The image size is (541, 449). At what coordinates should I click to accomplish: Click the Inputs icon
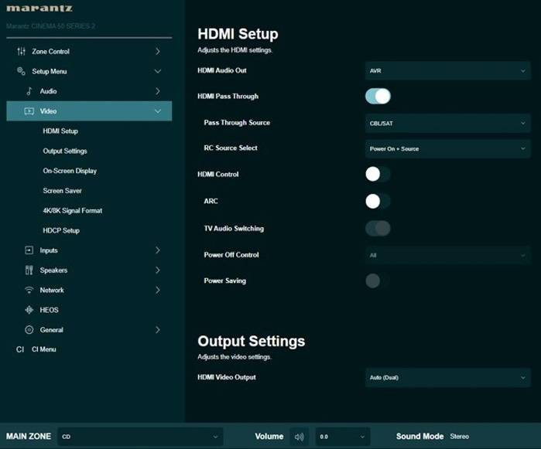[x=29, y=250]
